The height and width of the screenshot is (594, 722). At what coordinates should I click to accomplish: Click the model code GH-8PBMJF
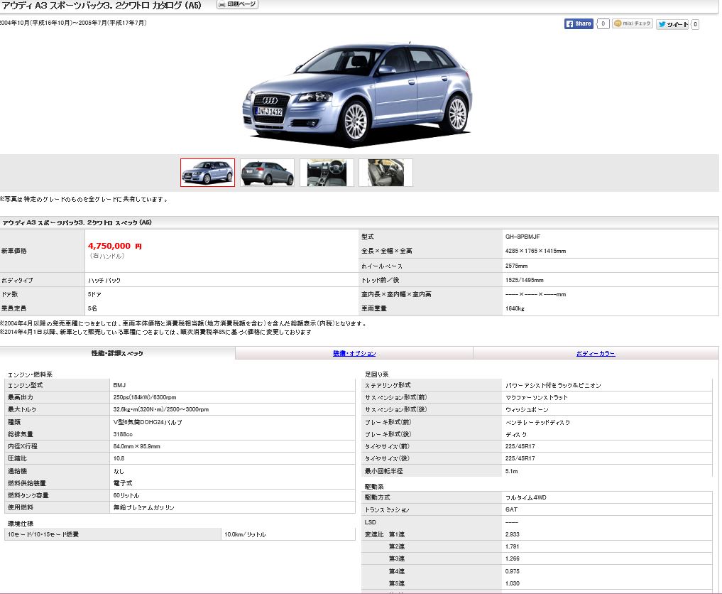[523, 237]
